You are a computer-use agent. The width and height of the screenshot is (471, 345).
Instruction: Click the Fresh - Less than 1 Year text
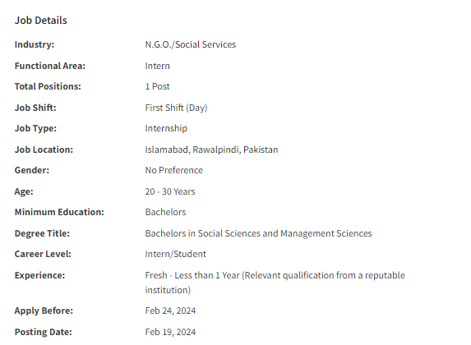(192, 275)
